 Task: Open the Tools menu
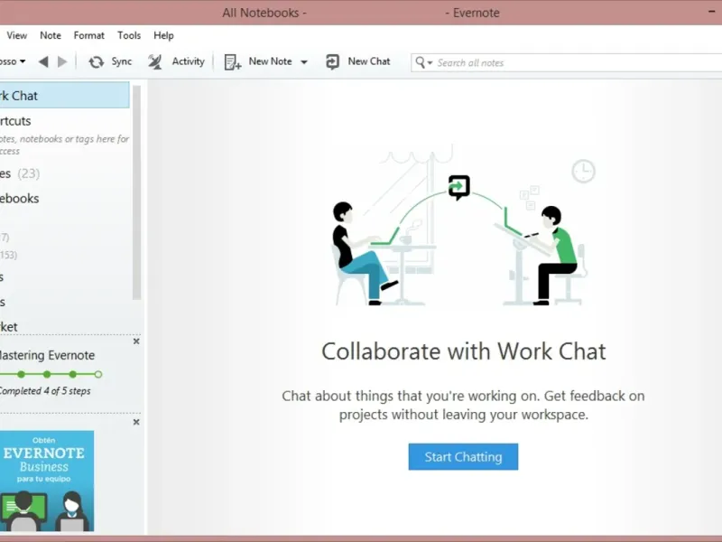click(129, 35)
